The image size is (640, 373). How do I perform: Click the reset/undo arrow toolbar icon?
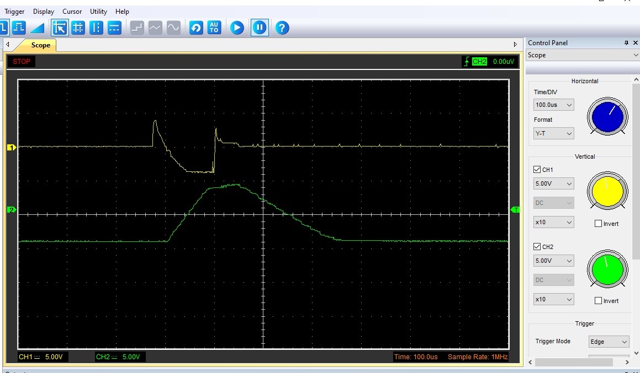(196, 28)
